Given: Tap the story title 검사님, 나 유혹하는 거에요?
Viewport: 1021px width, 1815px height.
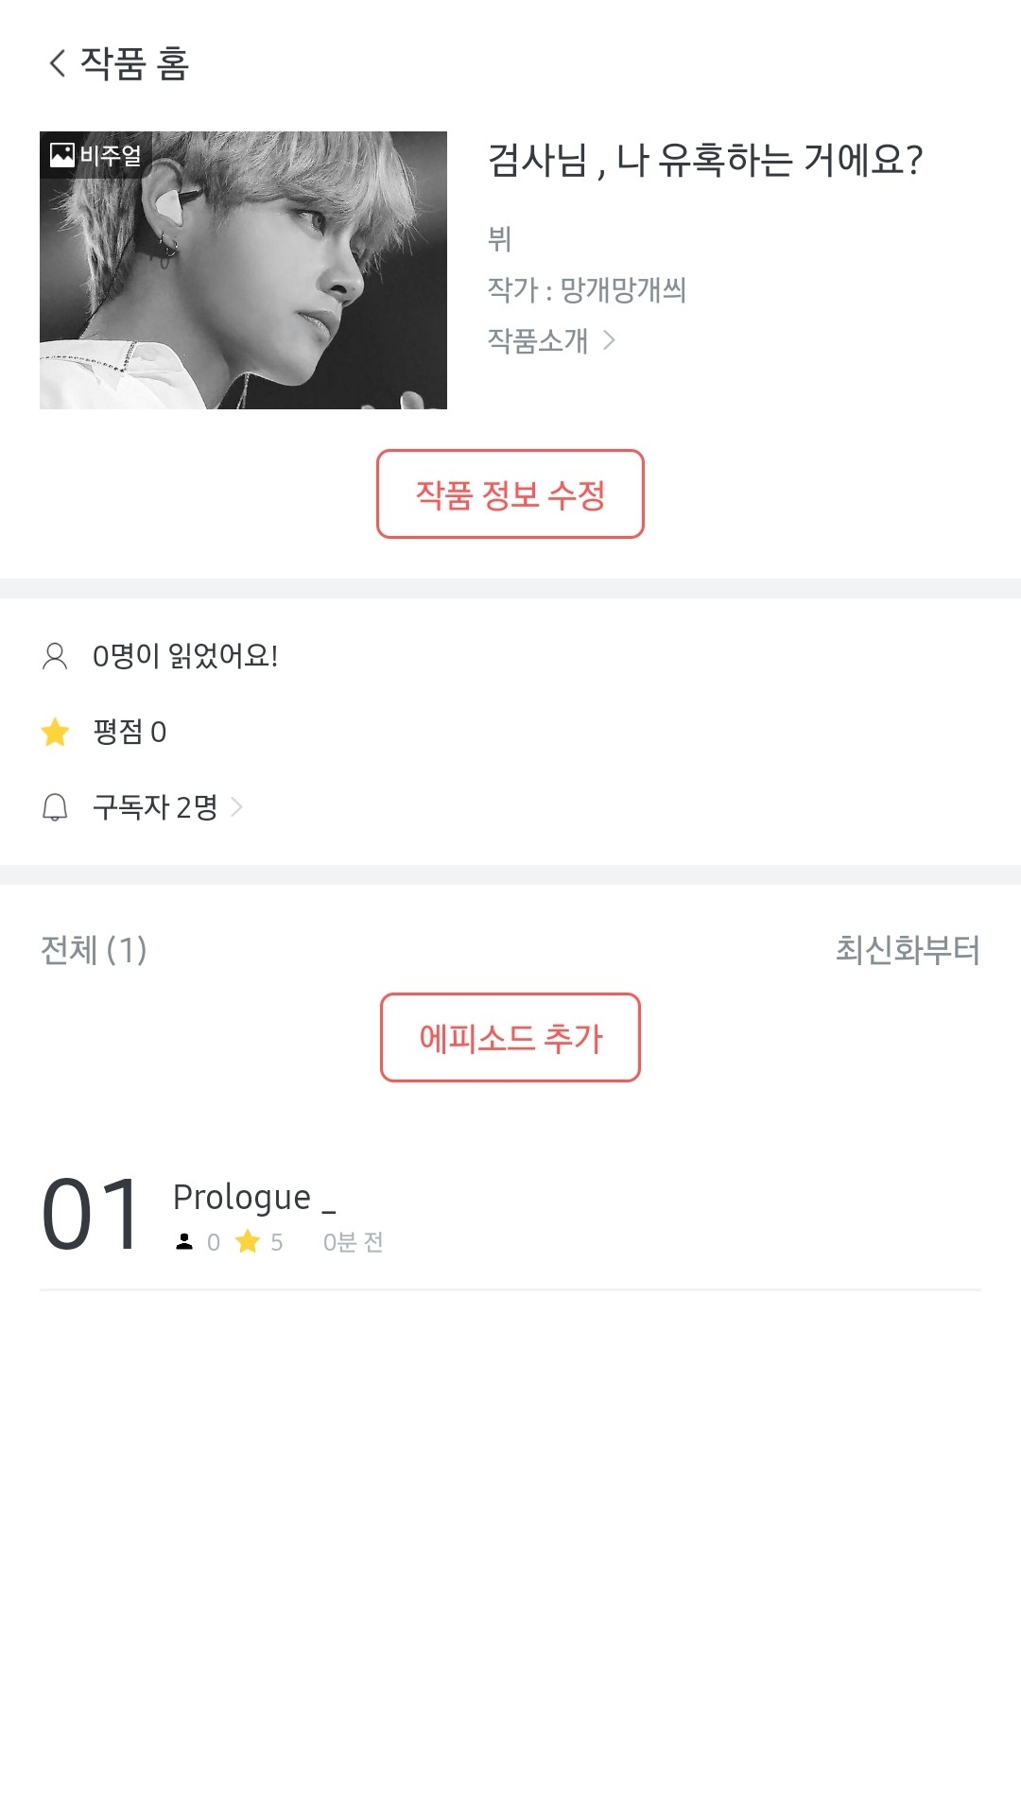Looking at the screenshot, I should 704,160.
